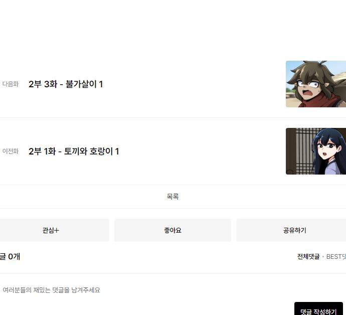346x315 pixels.
Task: Select the next episode row
Action: pyautogui.click(x=173, y=84)
